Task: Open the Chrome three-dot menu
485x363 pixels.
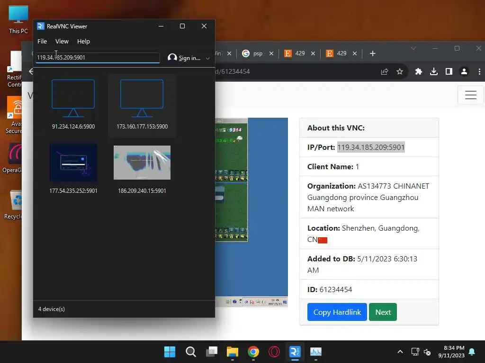Action: [x=479, y=72]
